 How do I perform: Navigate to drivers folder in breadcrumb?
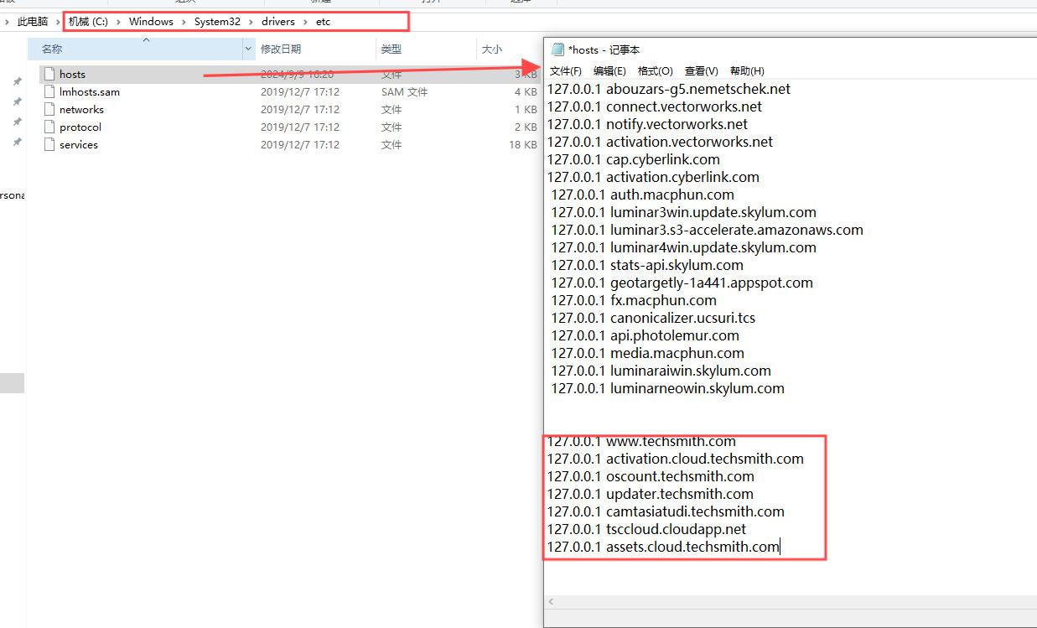(277, 22)
